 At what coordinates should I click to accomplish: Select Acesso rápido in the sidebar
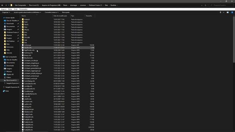(10, 18)
